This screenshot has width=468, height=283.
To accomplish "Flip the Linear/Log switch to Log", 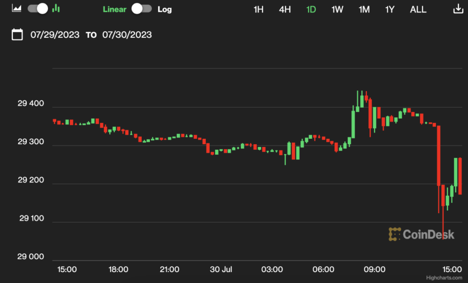I will coord(141,8).
